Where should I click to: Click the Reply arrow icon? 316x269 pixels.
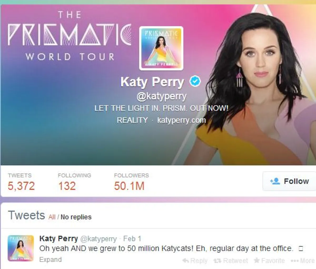[x=186, y=261]
